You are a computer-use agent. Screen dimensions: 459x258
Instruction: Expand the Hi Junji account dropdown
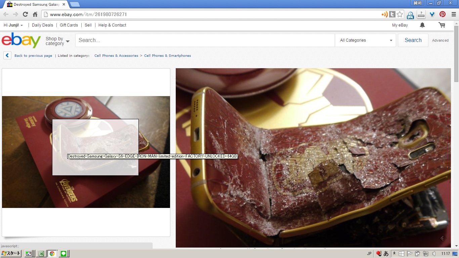tap(13, 25)
